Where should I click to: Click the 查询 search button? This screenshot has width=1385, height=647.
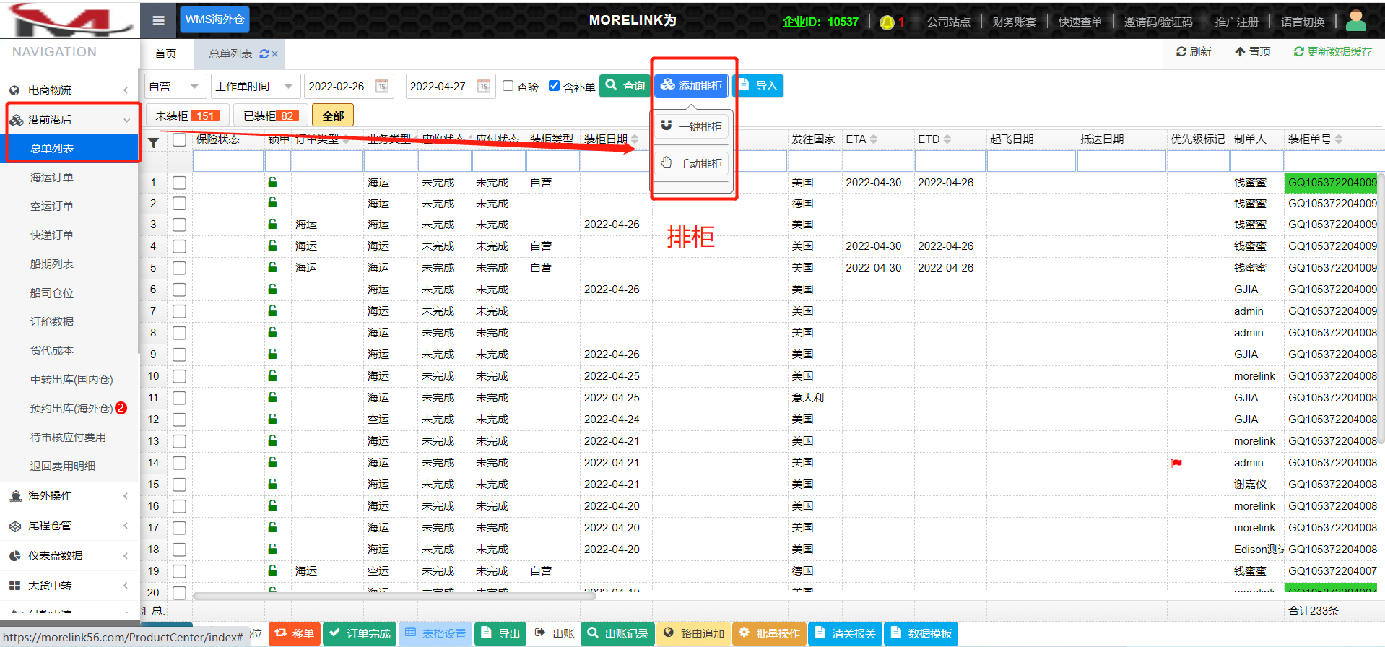pyautogui.click(x=625, y=86)
